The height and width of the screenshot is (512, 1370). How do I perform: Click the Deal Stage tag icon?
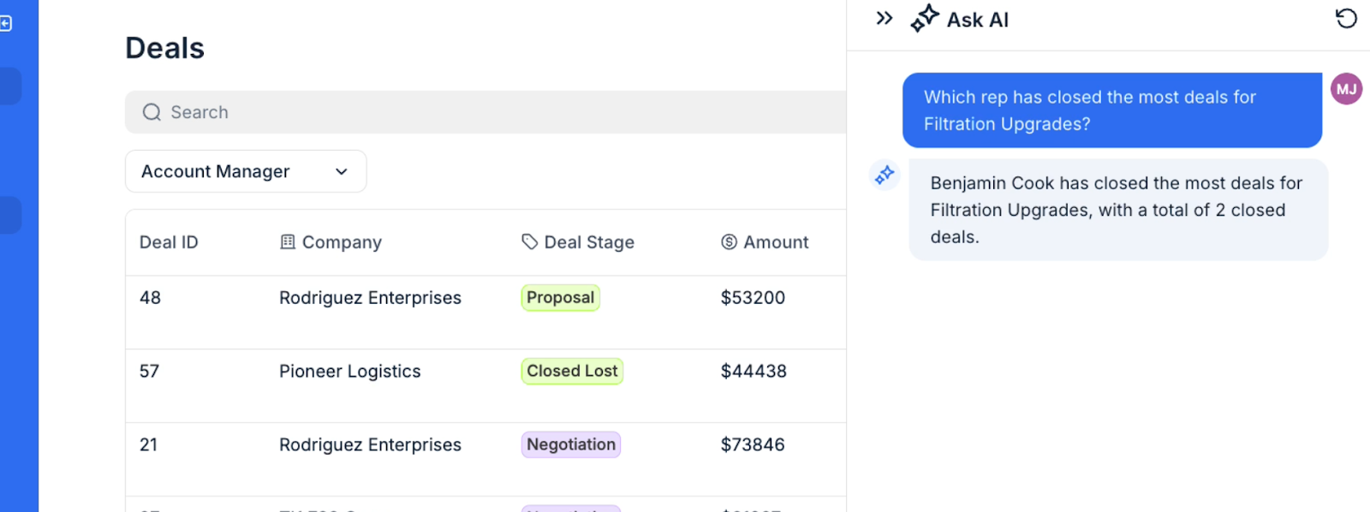[530, 242]
